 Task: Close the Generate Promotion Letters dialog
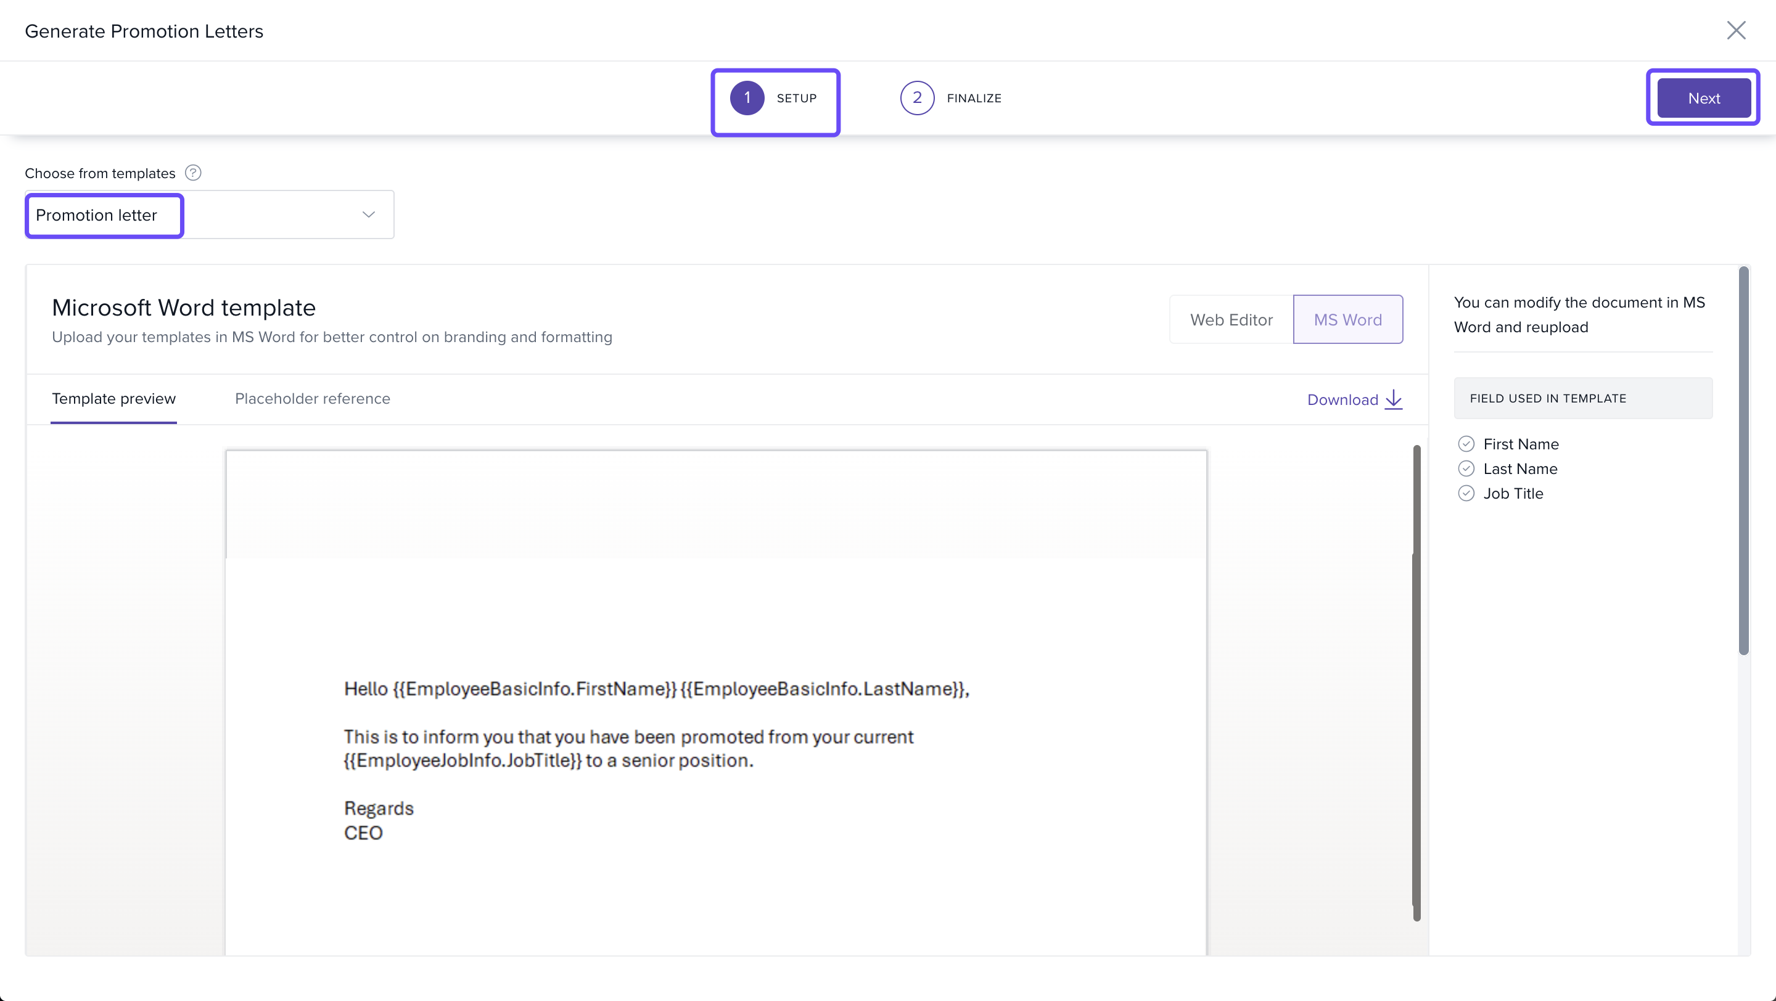[x=1735, y=30]
